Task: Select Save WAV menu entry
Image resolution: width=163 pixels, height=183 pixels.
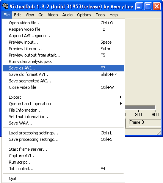Action: coord(63,123)
